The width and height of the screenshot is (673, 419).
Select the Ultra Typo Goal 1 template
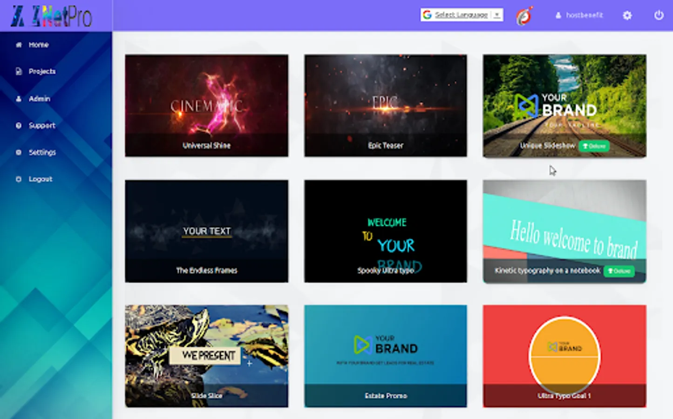[564, 356]
